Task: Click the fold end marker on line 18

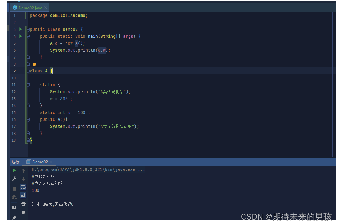Action: click(28, 133)
